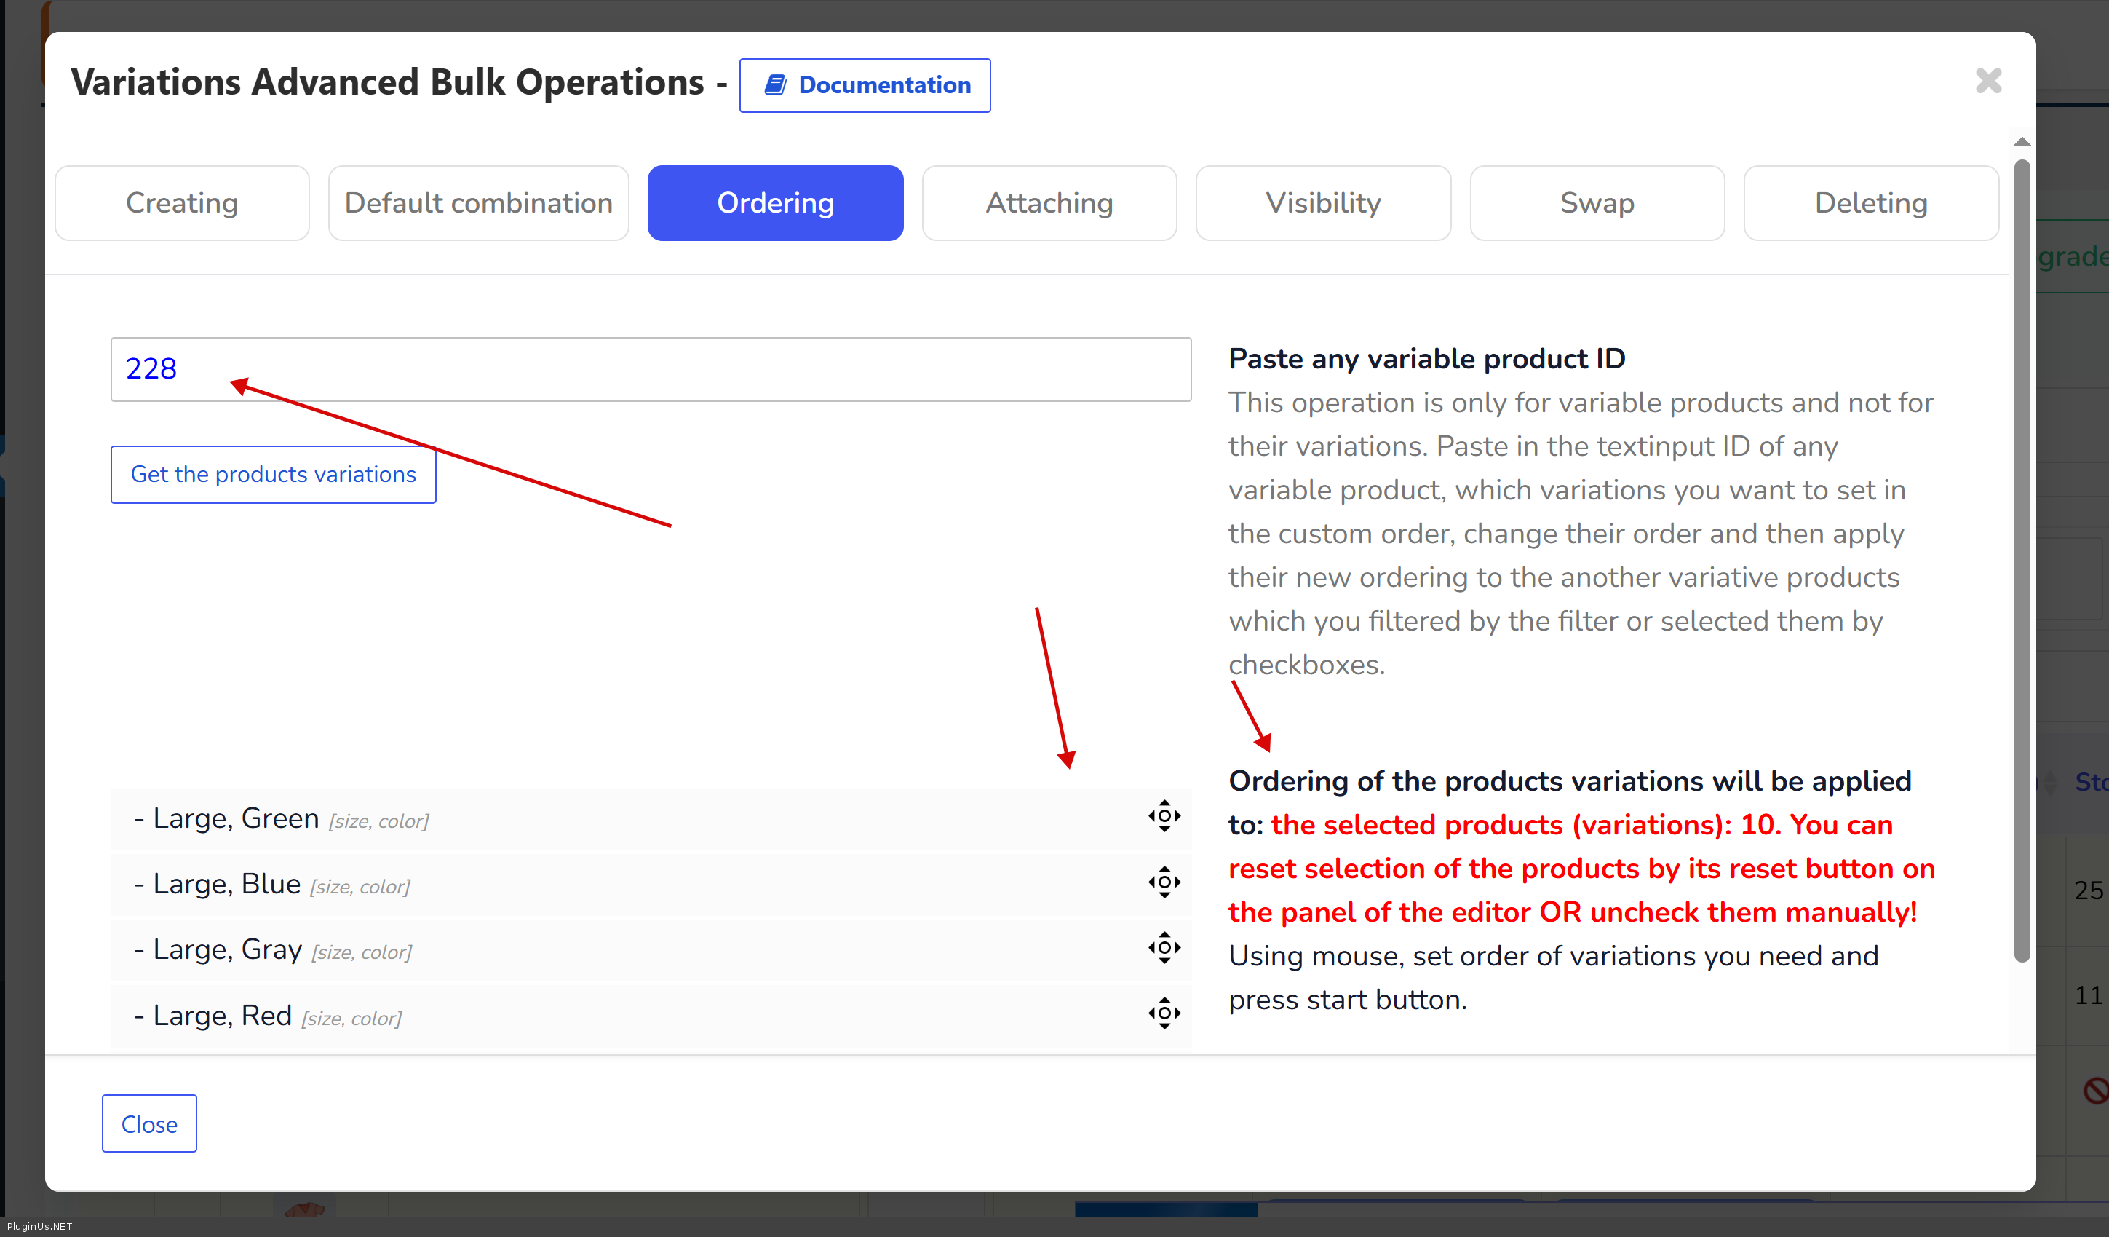
Task: Click the move icon for Large, Red
Action: [x=1163, y=1013]
